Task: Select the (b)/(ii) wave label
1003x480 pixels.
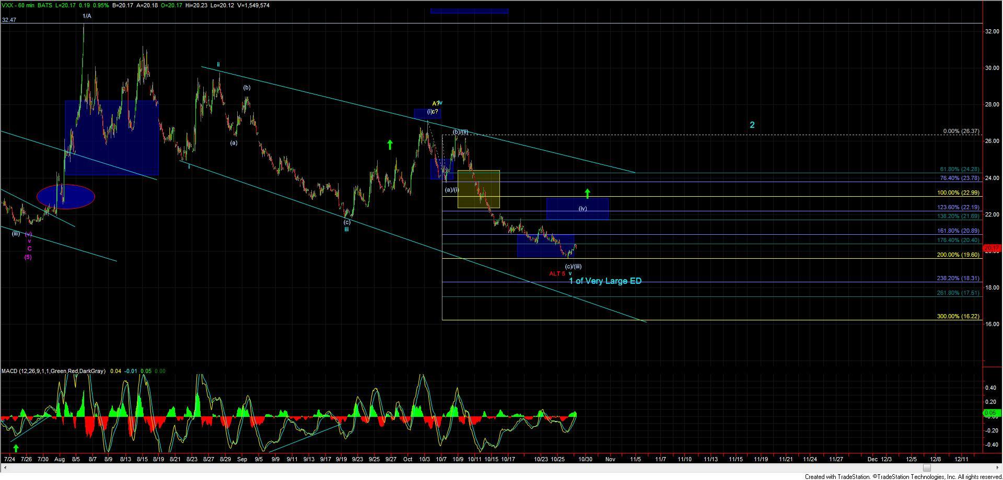Action: tap(460, 132)
